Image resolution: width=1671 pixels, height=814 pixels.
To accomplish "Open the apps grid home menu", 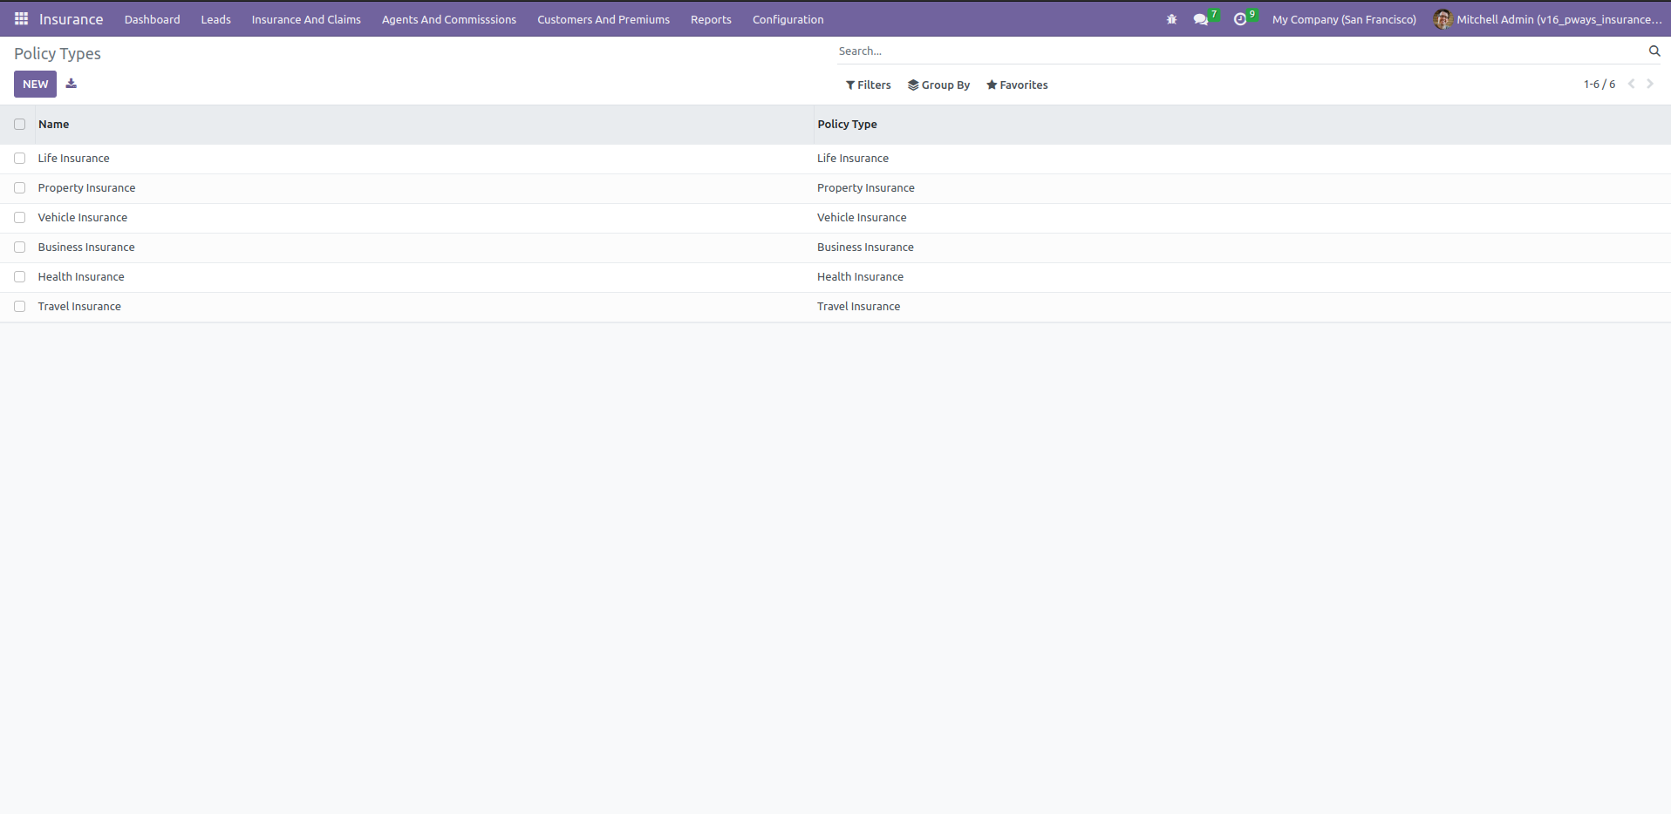I will [21, 18].
